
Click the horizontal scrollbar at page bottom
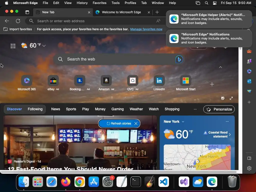(119, 172)
